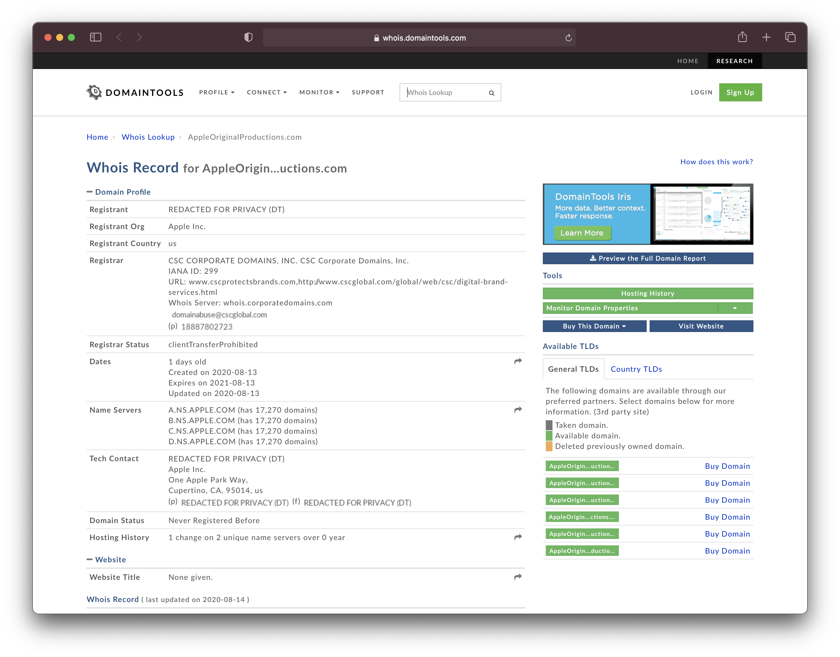840x657 pixels.
Task: Click the clientTransferProhibited status text
Action: click(x=213, y=345)
